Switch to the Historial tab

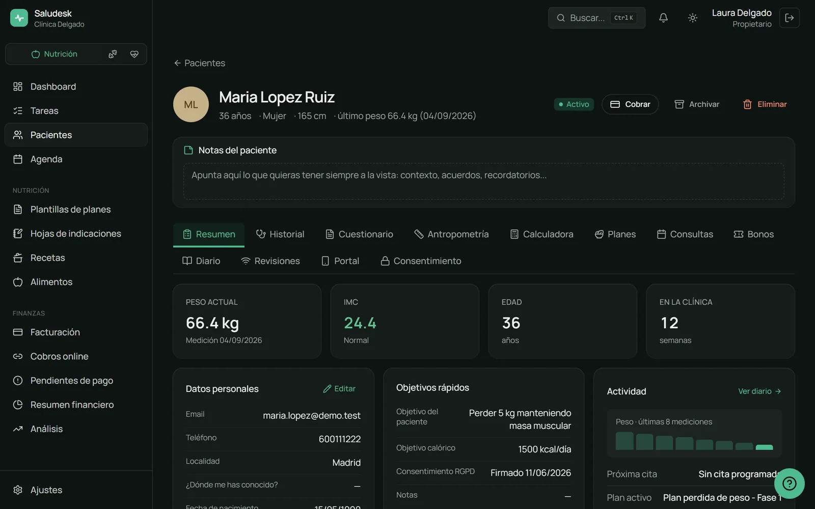[x=280, y=234]
